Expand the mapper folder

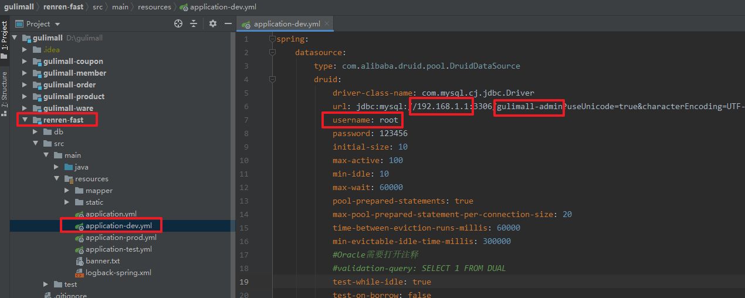click(67, 190)
